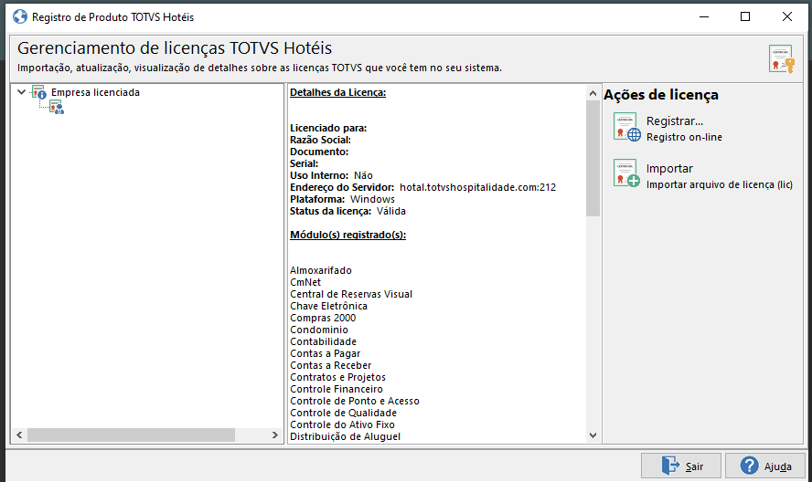Click the globe app icon in title bar

(20, 16)
